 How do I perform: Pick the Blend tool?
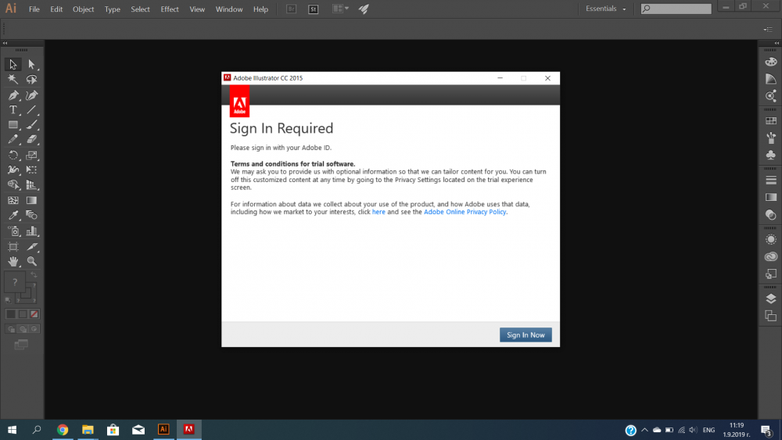pyautogui.click(x=31, y=215)
